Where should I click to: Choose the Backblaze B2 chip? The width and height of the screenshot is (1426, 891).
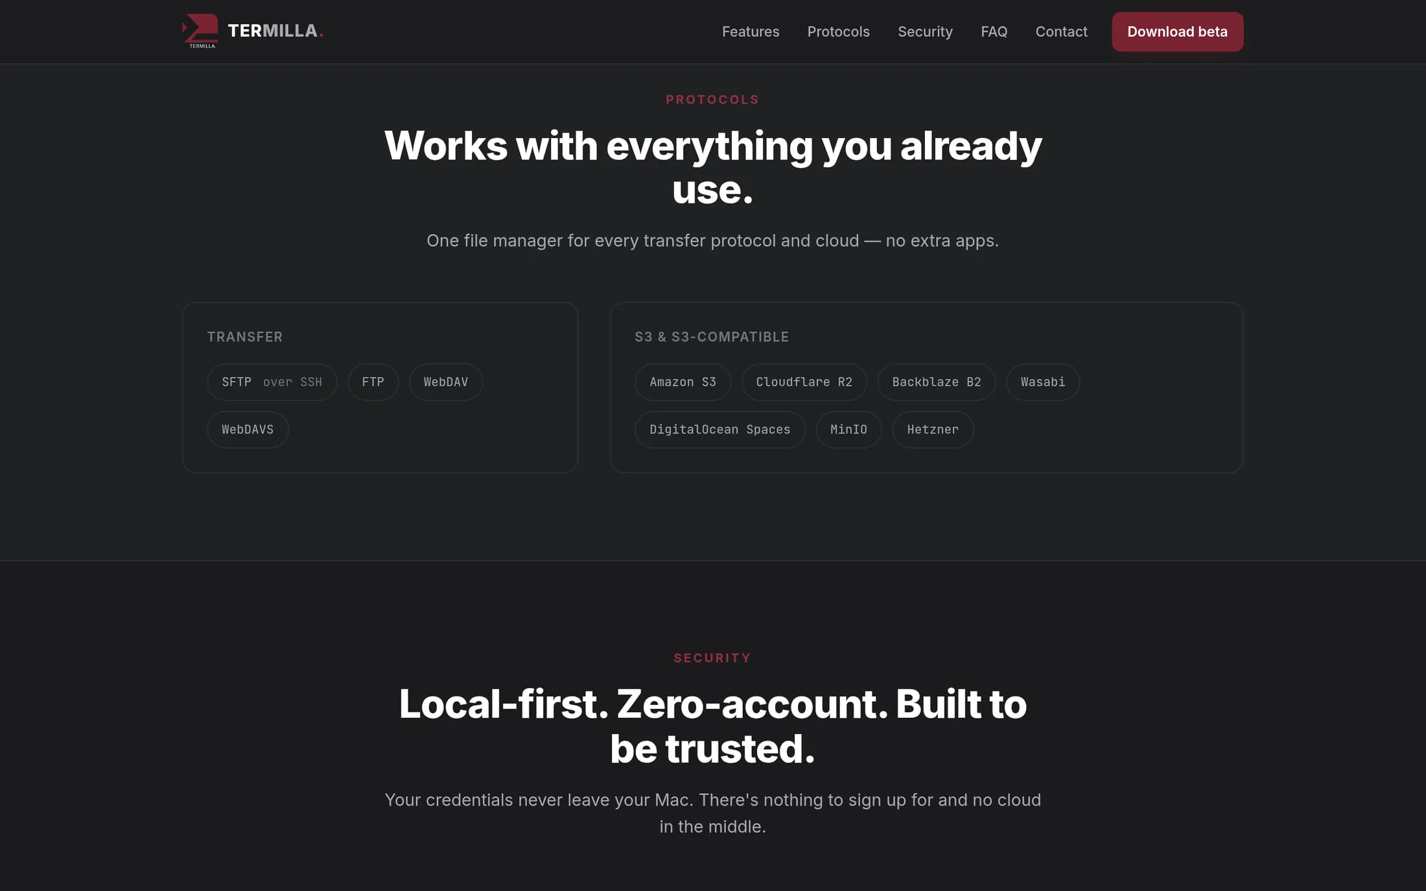(937, 382)
